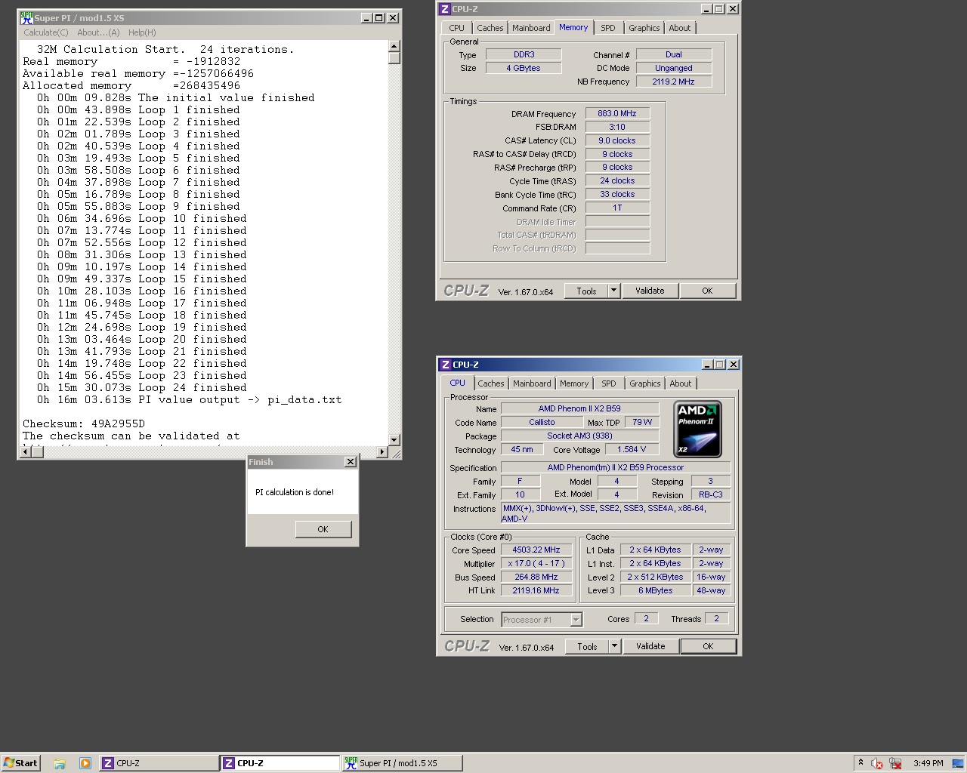967x773 pixels.
Task: Click the network tray icon
Action: (895, 763)
